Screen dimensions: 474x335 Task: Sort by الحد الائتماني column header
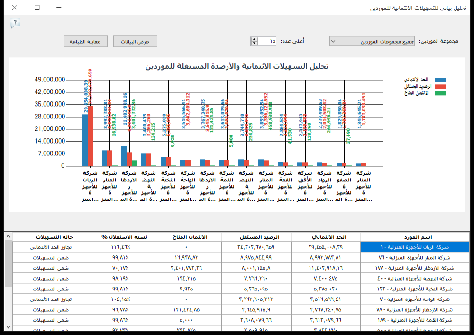pos(326,237)
